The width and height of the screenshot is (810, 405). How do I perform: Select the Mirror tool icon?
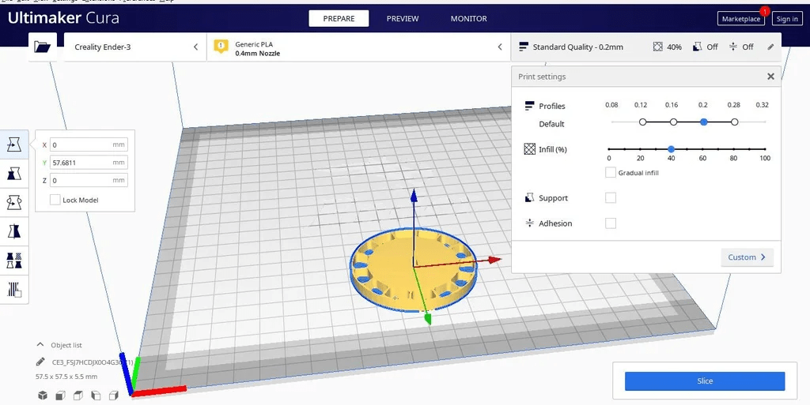point(14,231)
